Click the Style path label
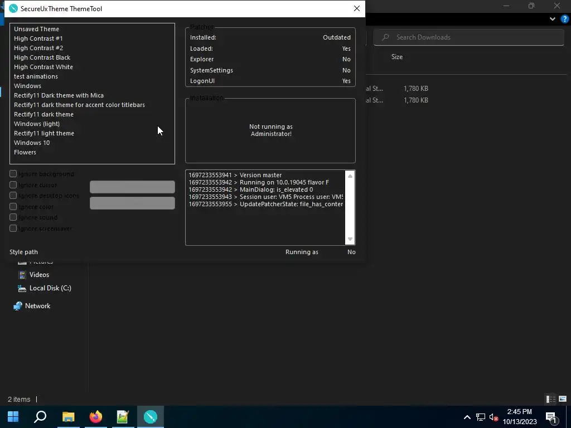Viewport: 571px width, 428px height. tap(23, 252)
